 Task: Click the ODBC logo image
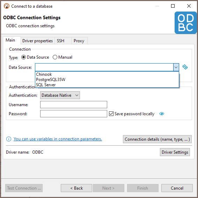tap(185, 23)
